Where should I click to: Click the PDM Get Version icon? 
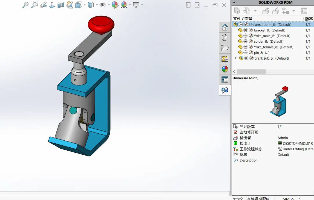(x=247, y=11)
